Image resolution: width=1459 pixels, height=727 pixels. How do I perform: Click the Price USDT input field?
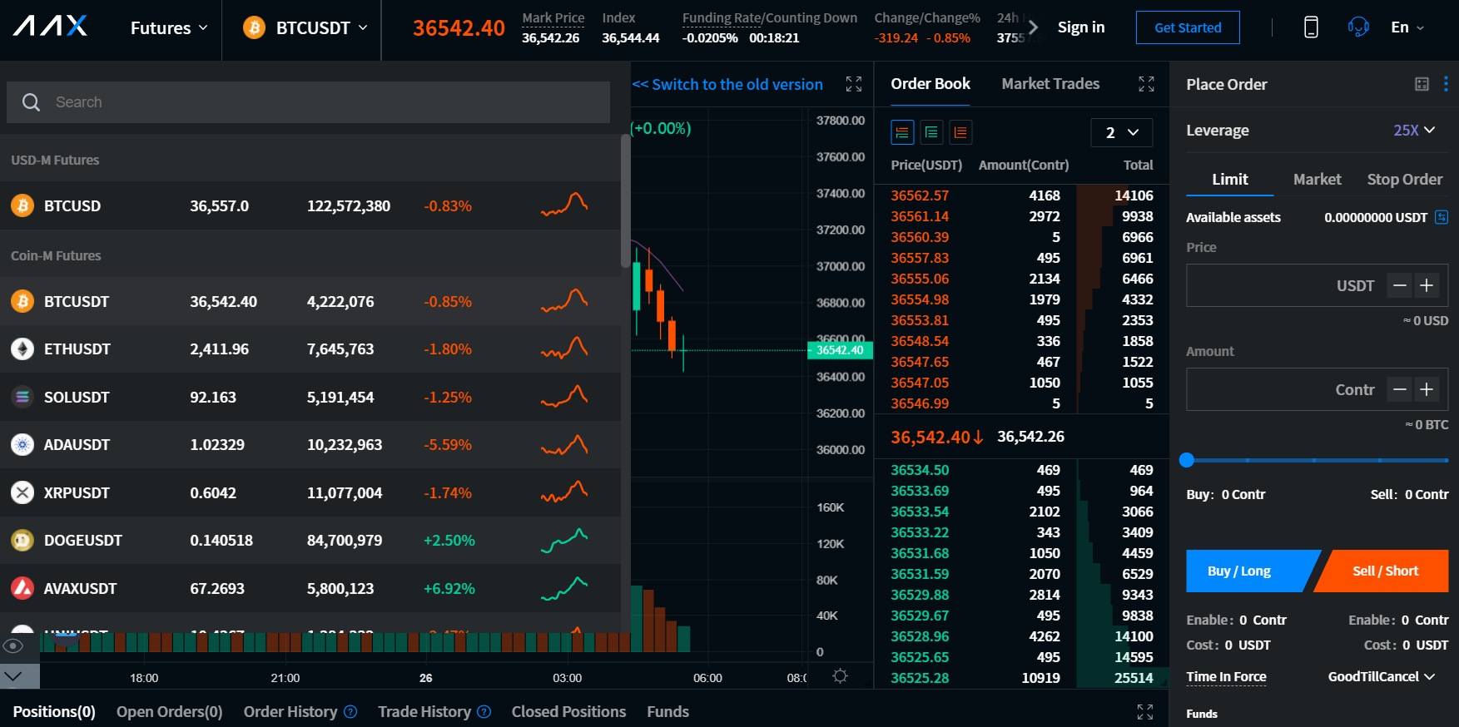point(1317,285)
